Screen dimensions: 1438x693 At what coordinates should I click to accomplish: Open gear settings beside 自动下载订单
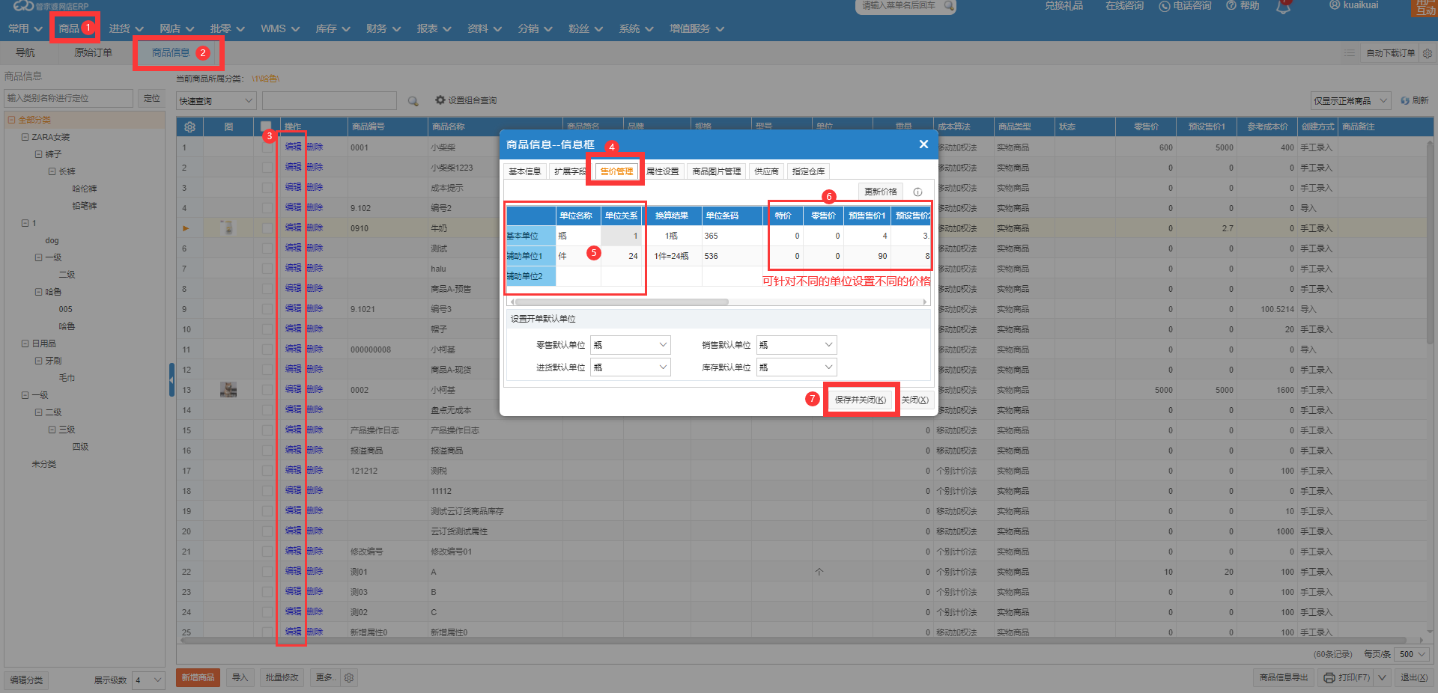tap(1427, 53)
